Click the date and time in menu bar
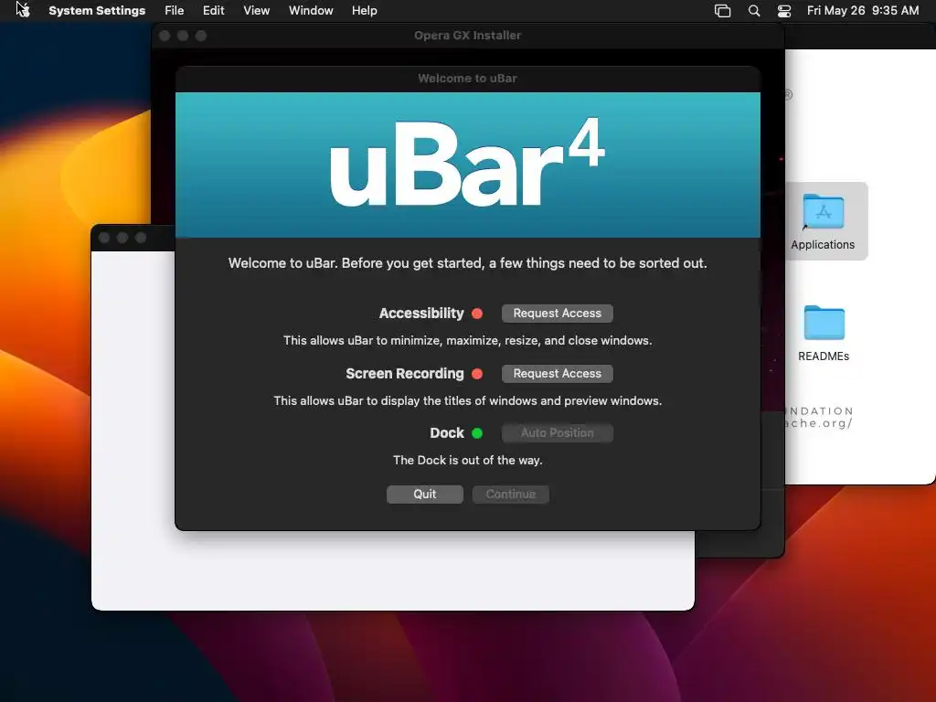Image resolution: width=936 pixels, height=702 pixels. (863, 11)
